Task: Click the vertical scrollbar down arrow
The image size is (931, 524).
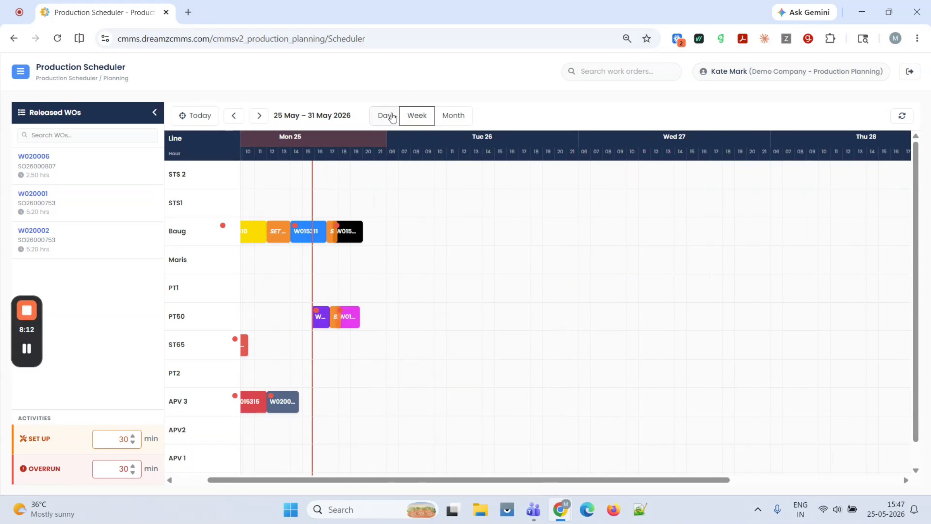Action: (915, 470)
